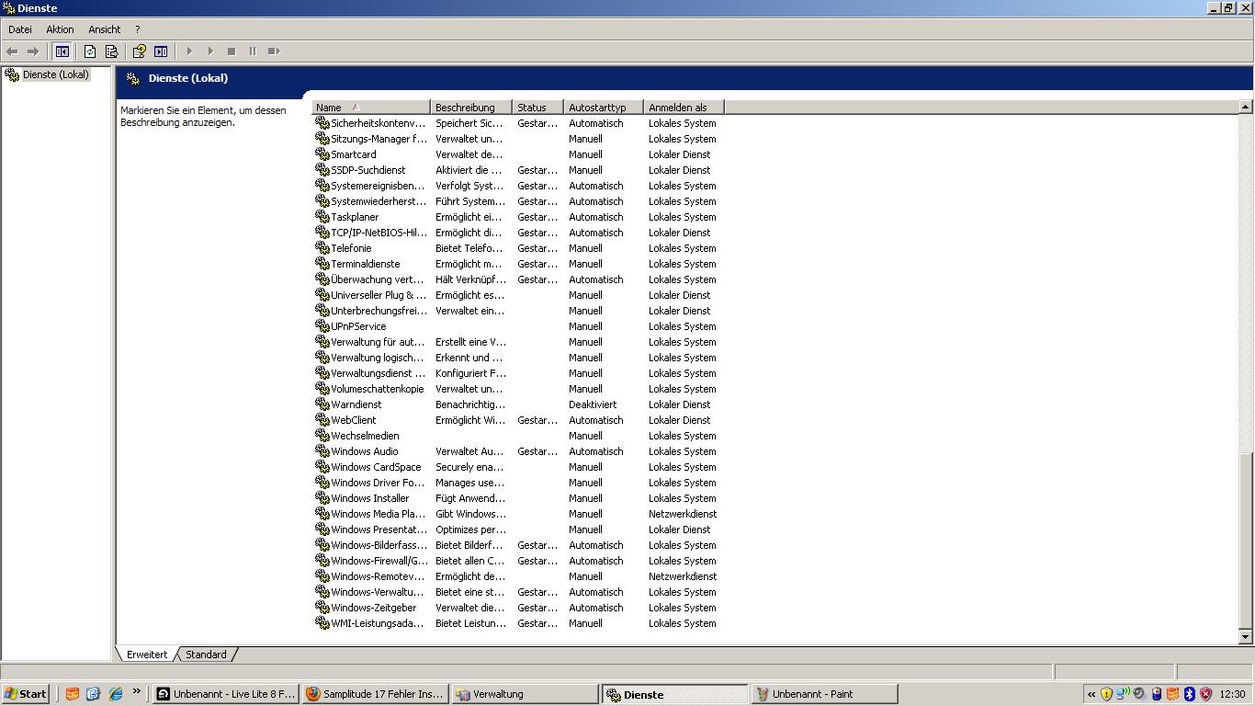The width and height of the screenshot is (1255, 706).
Task: Click gear icon of Windows Audio service
Action: (322, 450)
